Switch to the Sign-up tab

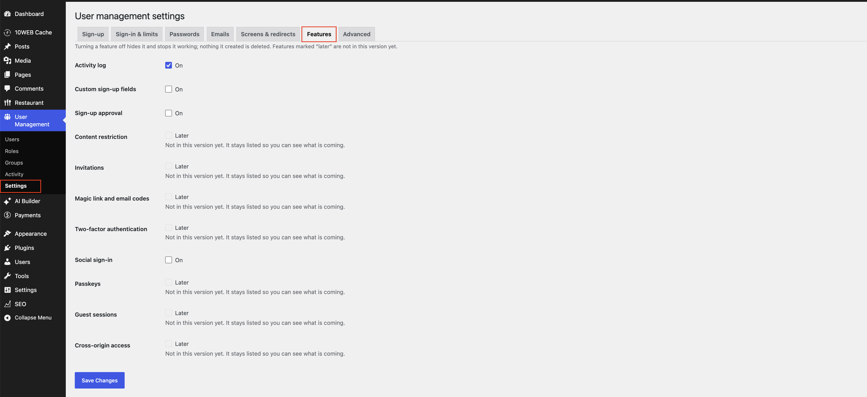click(93, 34)
